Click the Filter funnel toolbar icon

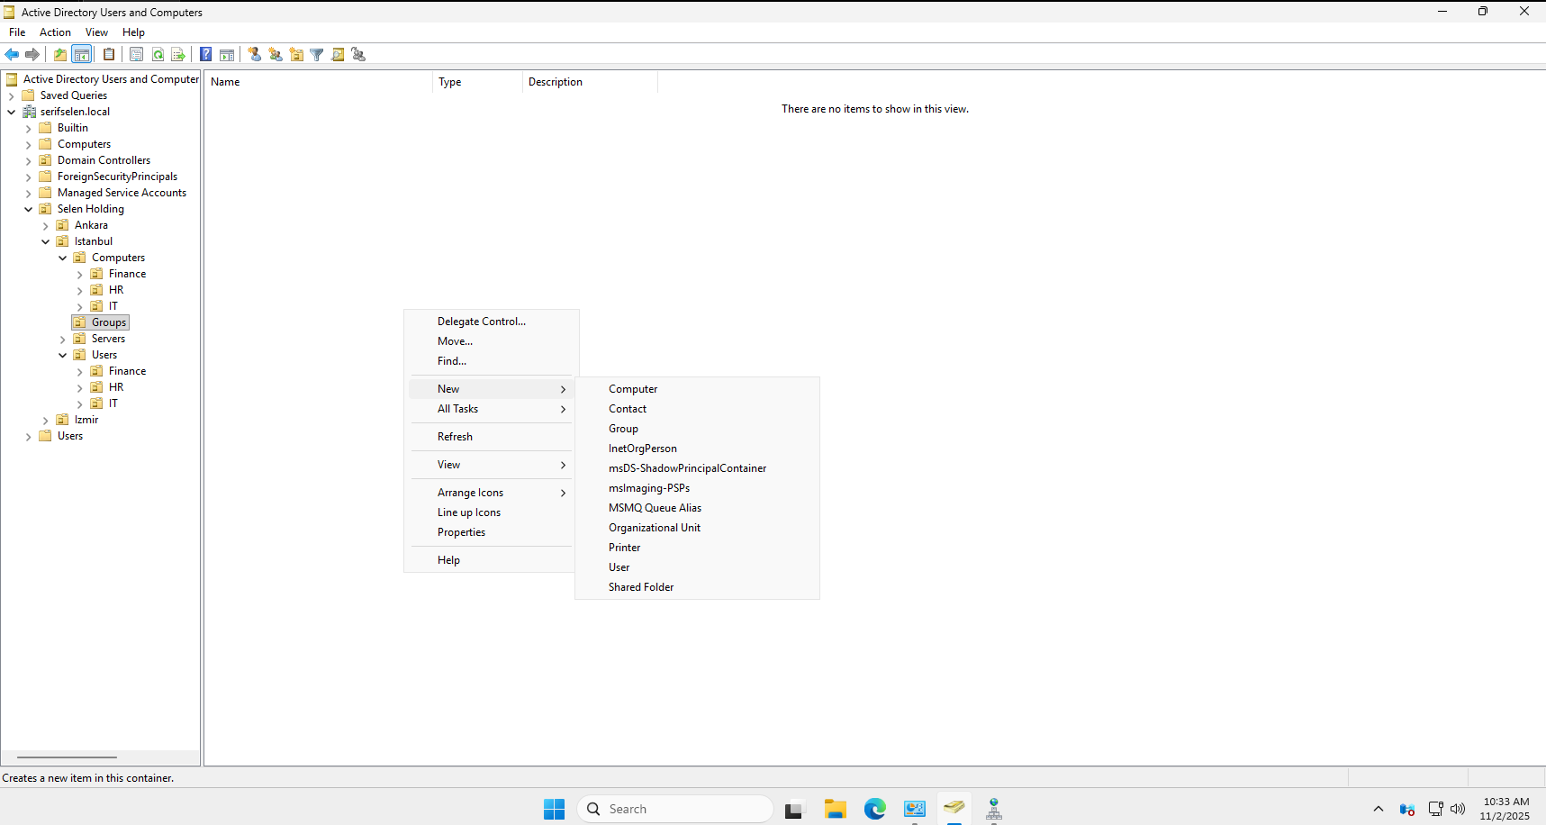(317, 55)
